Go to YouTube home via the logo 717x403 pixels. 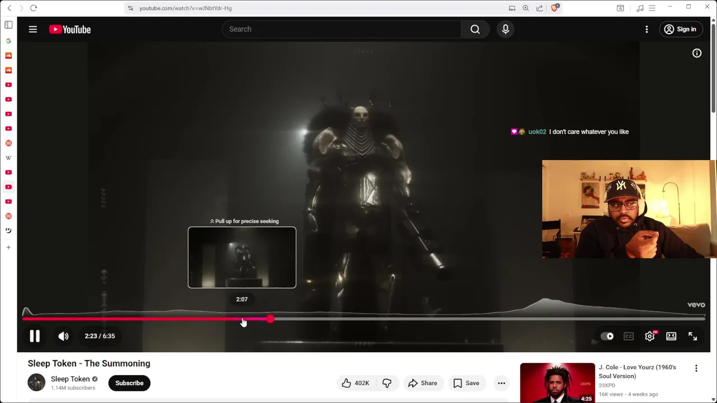70,29
